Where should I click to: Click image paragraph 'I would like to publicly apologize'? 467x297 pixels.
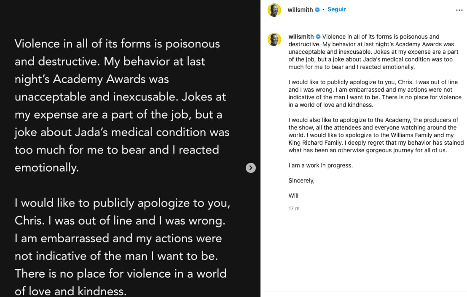coord(122,247)
